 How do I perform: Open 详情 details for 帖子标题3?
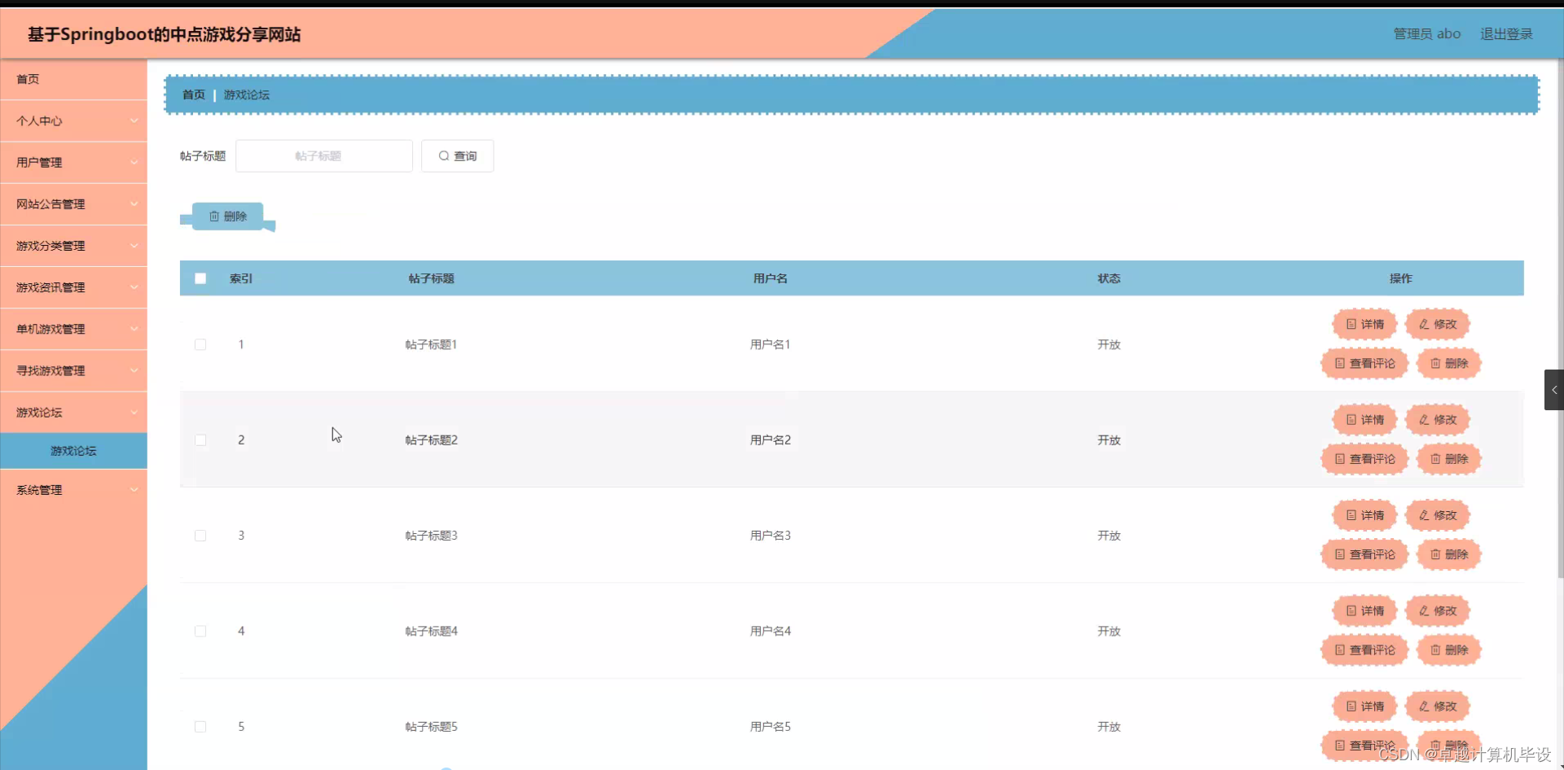click(1363, 514)
